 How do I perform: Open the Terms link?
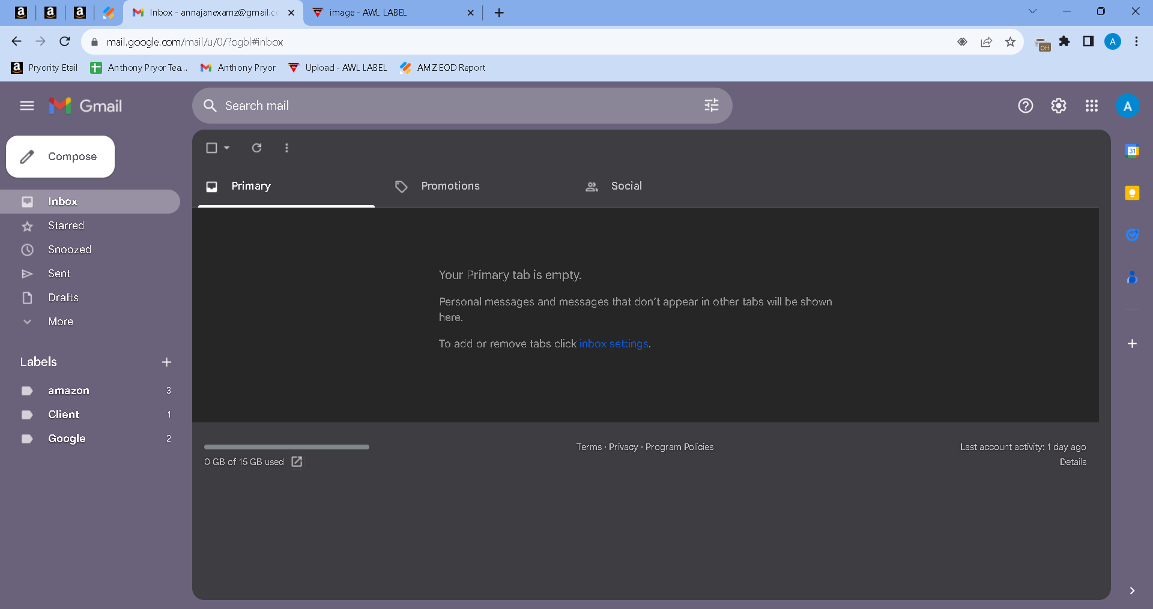[589, 447]
